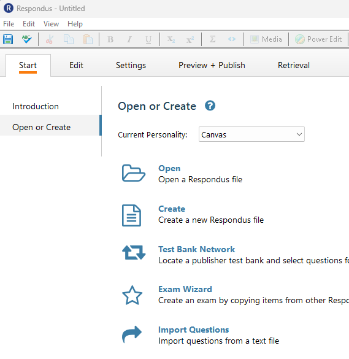The image size is (349, 359).
Task: Click the Power Edit toolbar button
Action: [318, 39]
